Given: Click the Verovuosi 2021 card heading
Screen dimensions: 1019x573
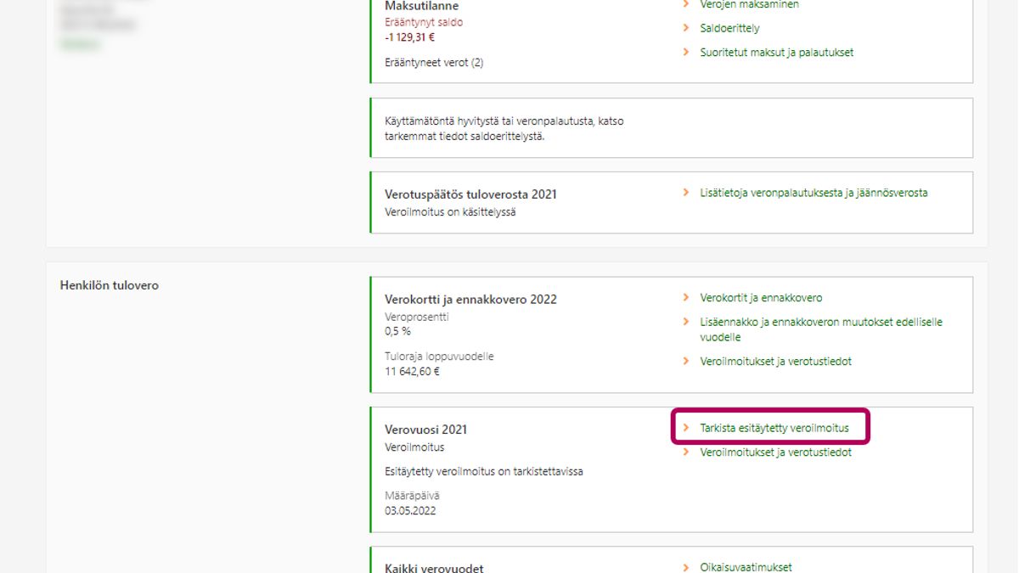Looking at the screenshot, I should 425,430.
